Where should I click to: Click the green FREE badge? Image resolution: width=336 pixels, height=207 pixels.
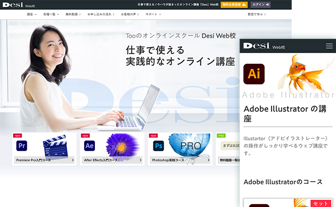tap(221, 136)
